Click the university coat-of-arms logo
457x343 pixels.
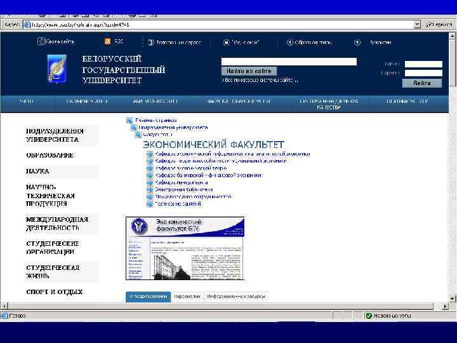click(x=57, y=69)
